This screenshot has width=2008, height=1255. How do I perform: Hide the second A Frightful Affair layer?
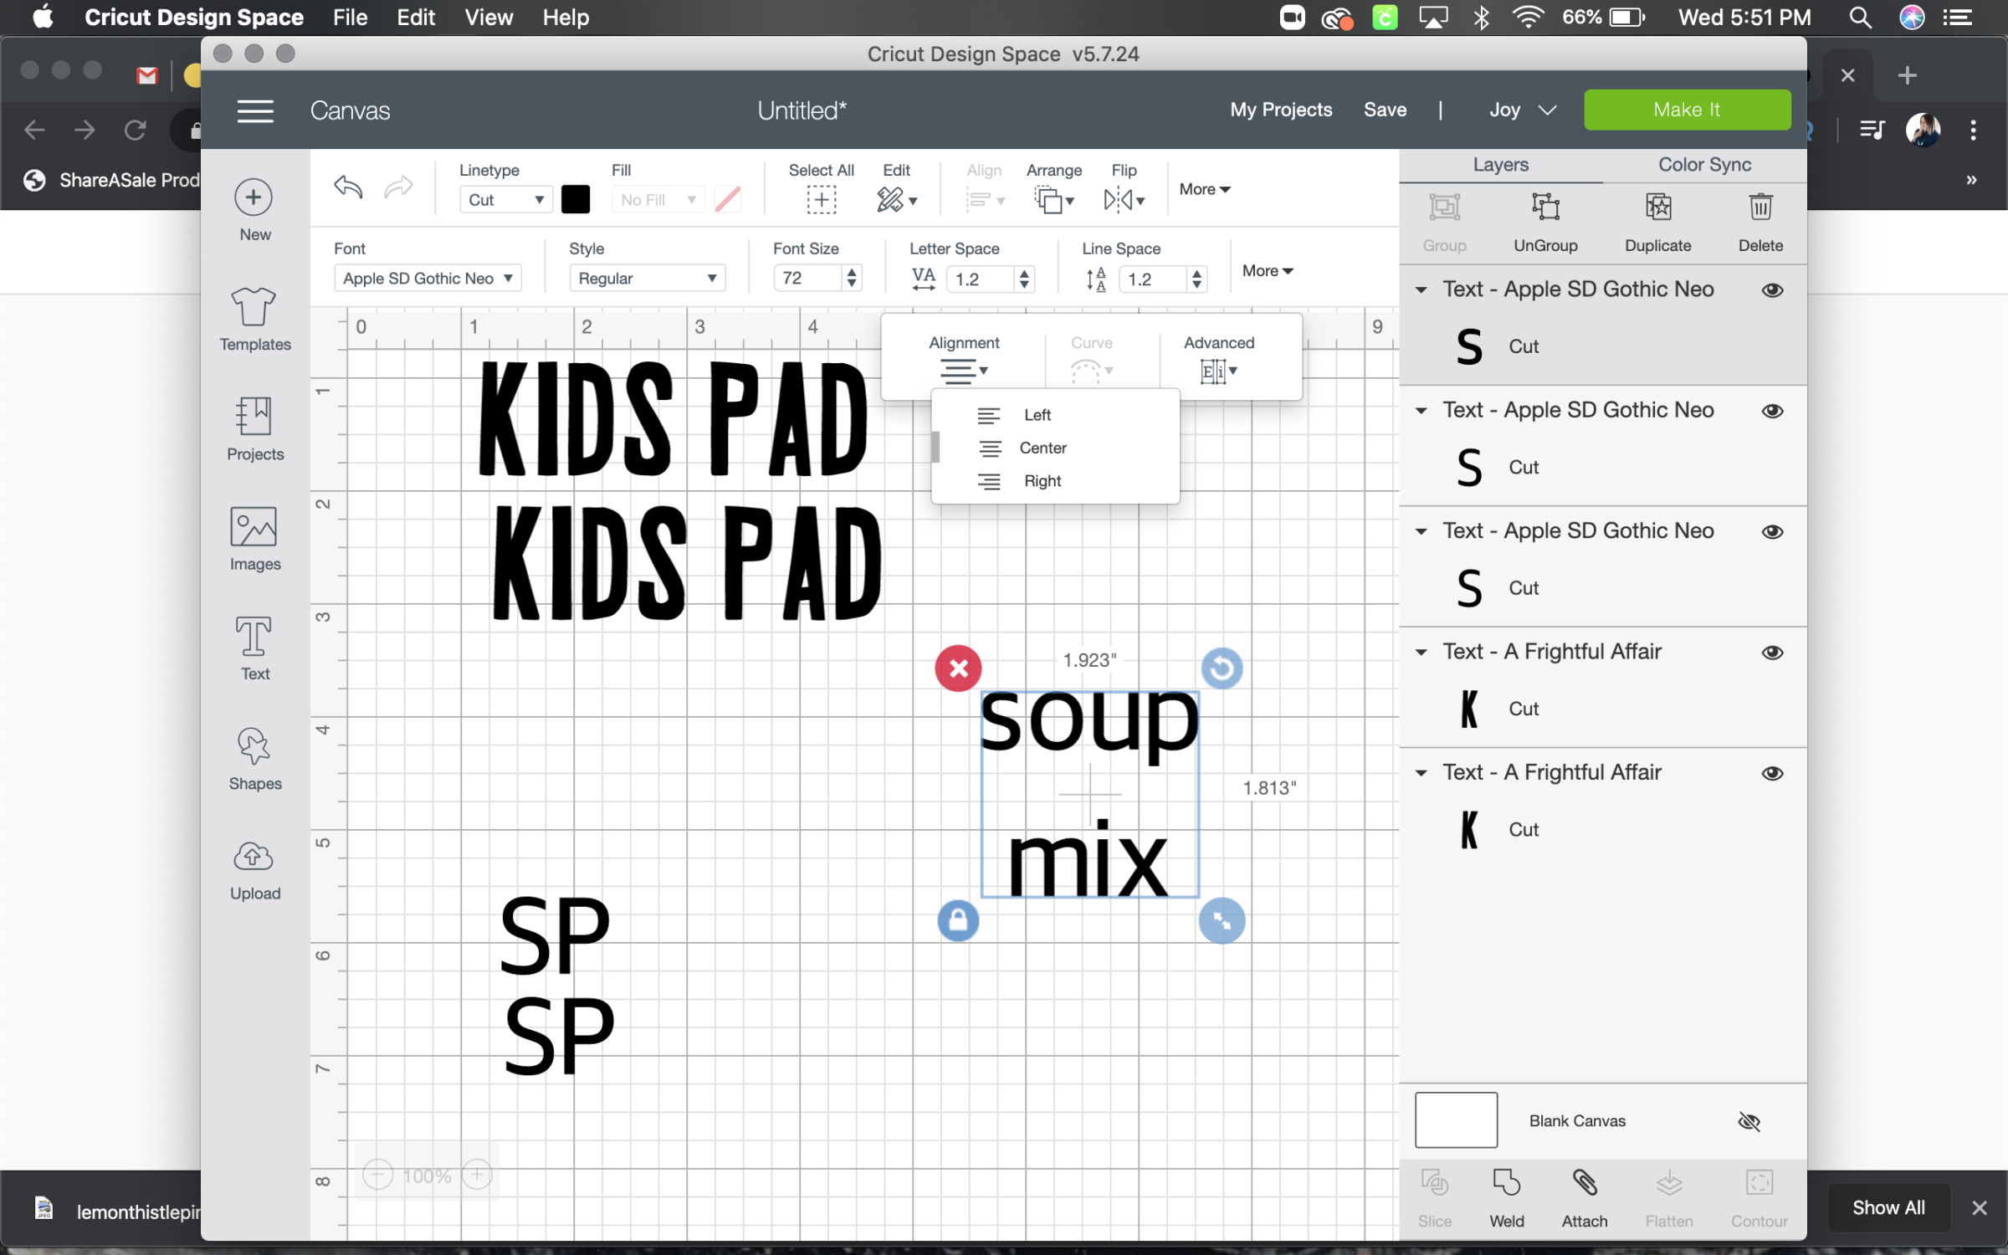(x=1772, y=774)
